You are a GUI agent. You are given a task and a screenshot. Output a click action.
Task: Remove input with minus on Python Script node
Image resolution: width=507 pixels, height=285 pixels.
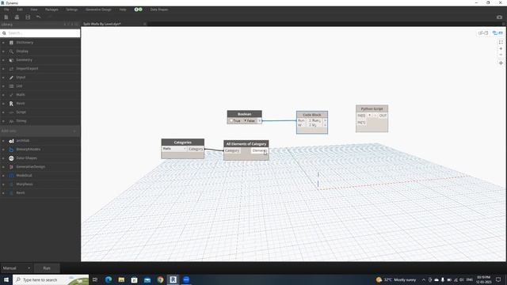(x=375, y=116)
